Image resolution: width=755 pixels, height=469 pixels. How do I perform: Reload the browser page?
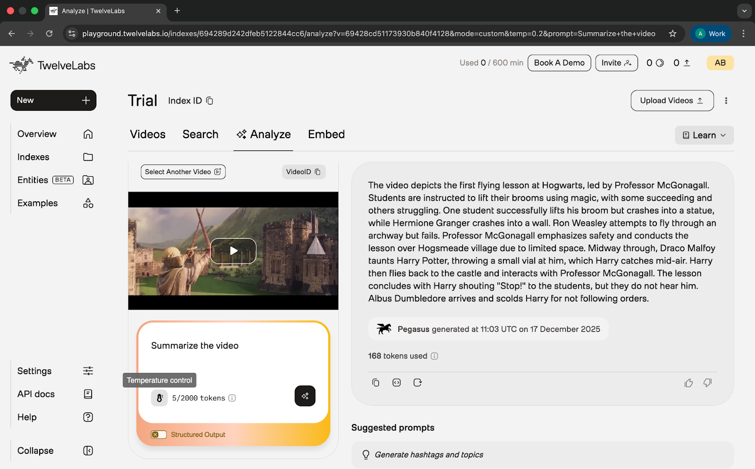pyautogui.click(x=49, y=33)
